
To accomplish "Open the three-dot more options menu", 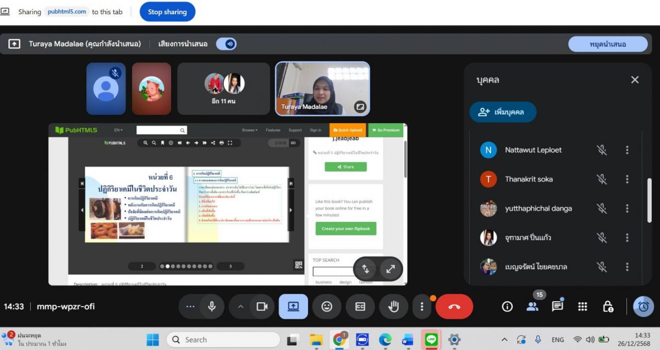I will point(422,307).
